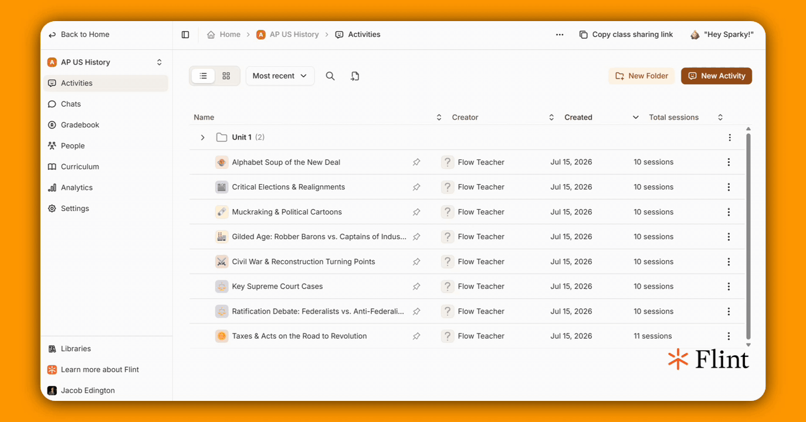Open the search icon in toolbar

pyautogui.click(x=330, y=76)
